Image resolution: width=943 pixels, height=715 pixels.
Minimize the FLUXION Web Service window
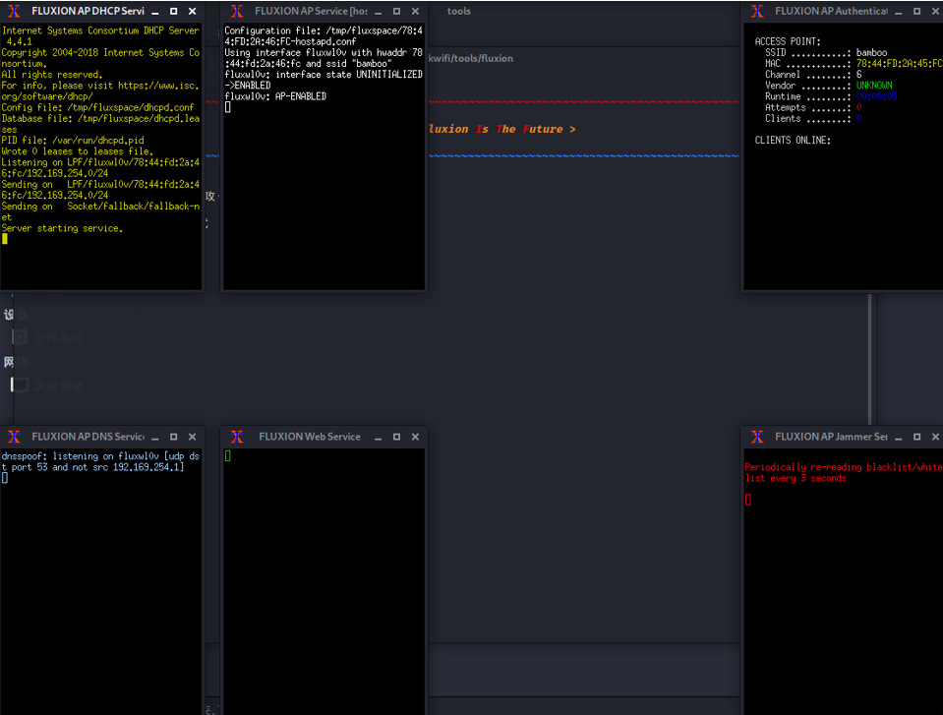click(x=379, y=438)
